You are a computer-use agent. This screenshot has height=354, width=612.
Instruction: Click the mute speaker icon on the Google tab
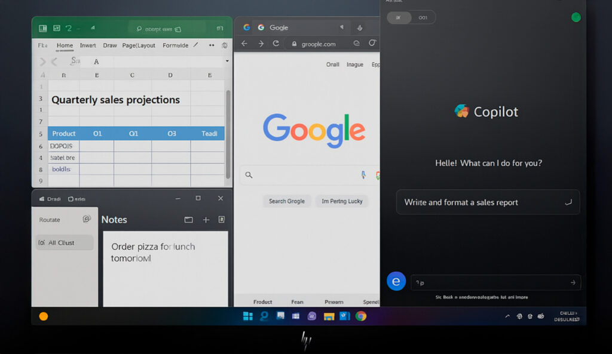pos(341,27)
